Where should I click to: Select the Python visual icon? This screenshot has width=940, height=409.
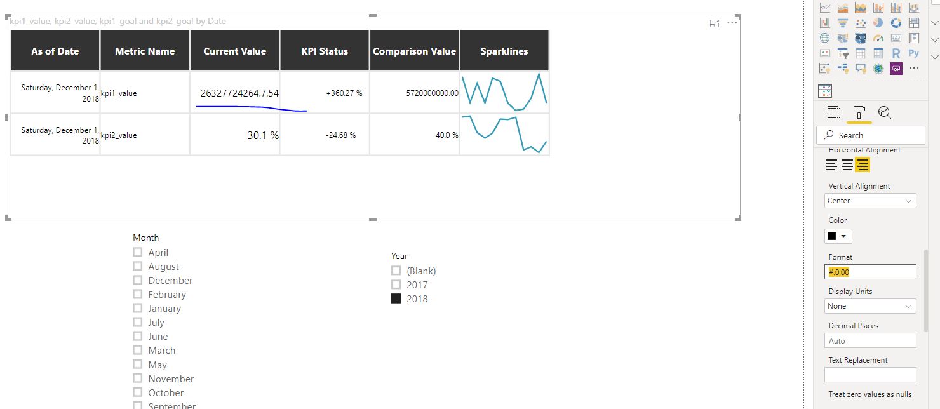914,53
